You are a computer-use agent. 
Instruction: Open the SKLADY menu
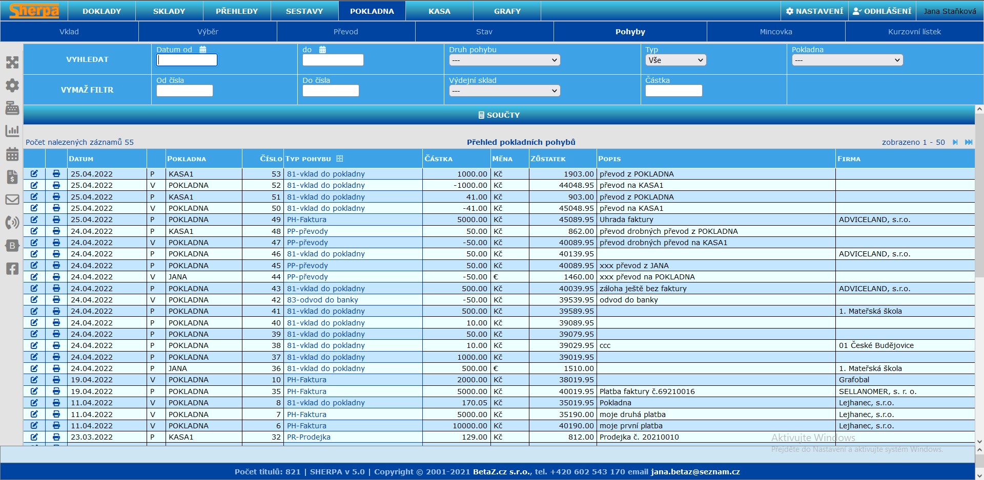[169, 11]
